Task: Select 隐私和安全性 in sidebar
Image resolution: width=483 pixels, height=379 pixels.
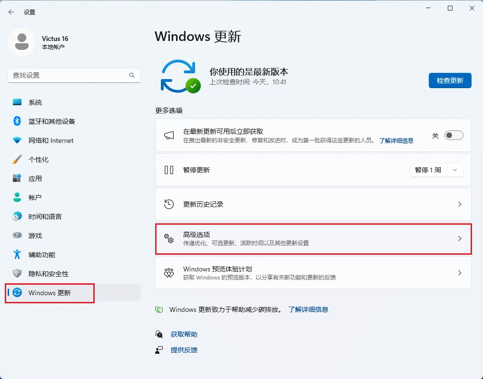Action: point(74,273)
